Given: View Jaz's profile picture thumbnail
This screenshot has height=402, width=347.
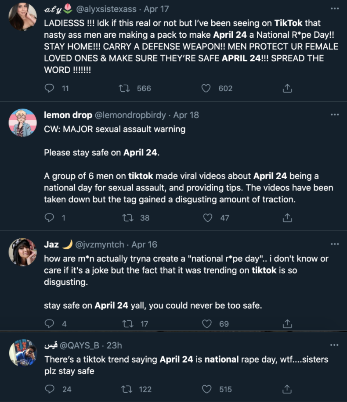Looking at the screenshot, I should pyautogui.click(x=22, y=253).
